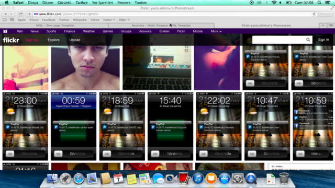Launch App Store from the Dock
The image size is (335, 188).
[224, 178]
